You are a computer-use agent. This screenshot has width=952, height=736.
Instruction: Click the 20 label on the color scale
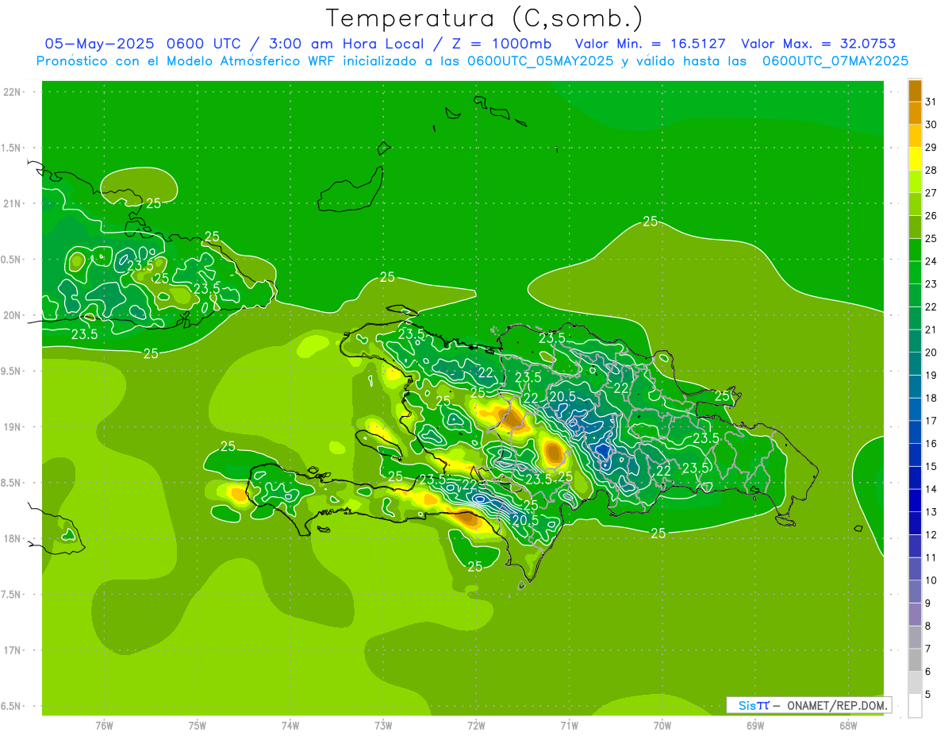pyautogui.click(x=931, y=353)
